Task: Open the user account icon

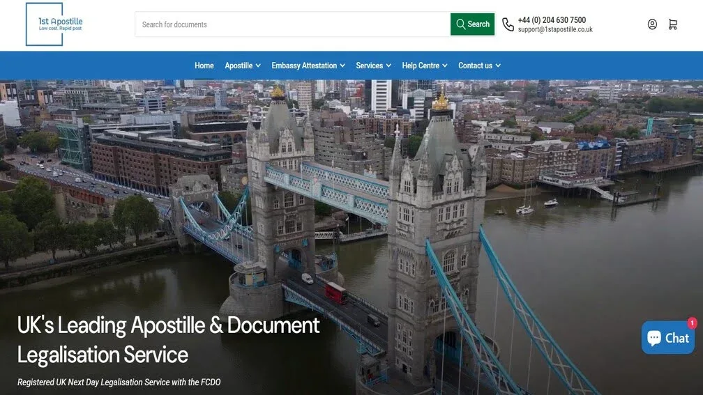Action: click(x=652, y=24)
